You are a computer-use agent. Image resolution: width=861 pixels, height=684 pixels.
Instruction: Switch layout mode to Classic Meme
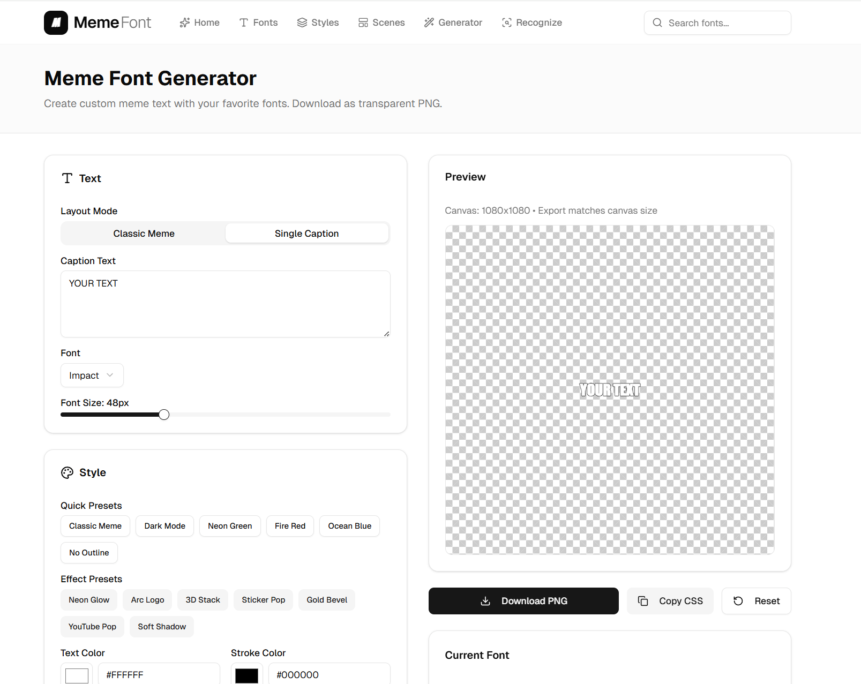pyautogui.click(x=144, y=234)
